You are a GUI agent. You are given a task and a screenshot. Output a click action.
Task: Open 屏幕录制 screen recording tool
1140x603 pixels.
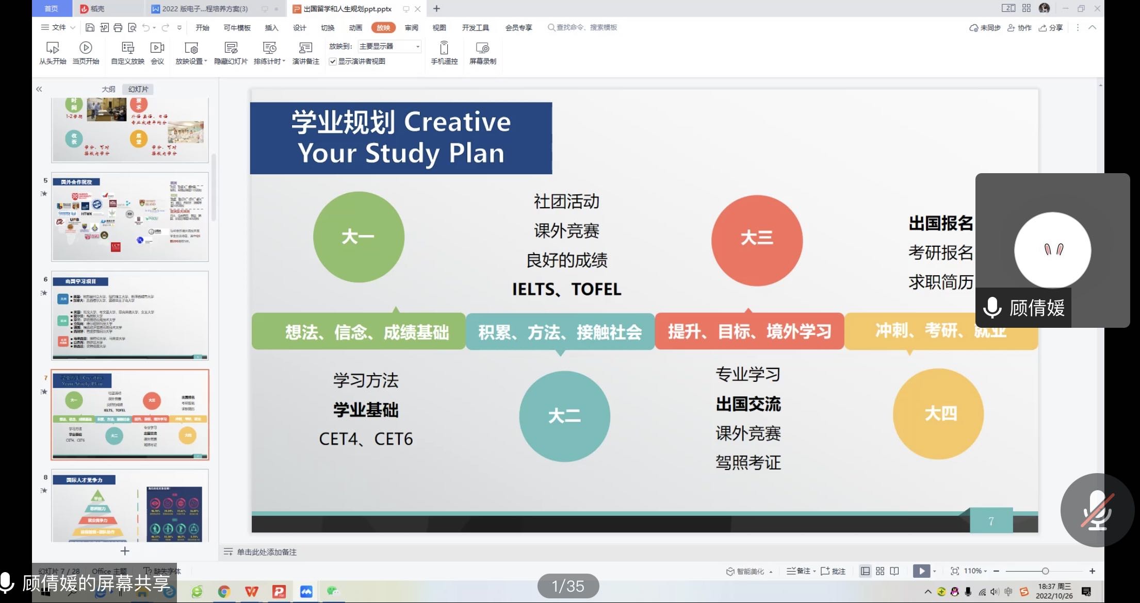pyautogui.click(x=482, y=48)
